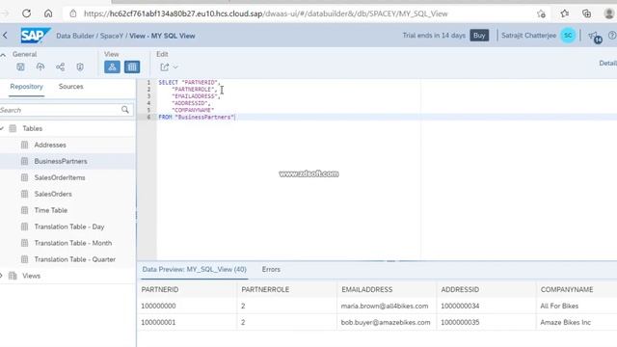Screen dimensions: 617x347
Task: Open notifications icon with badge 14
Action: 594,37
